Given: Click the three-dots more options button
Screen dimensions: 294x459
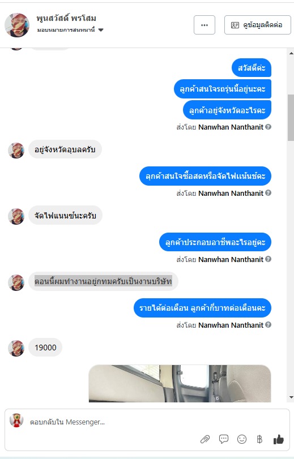Looking at the screenshot, I should pos(204,25).
